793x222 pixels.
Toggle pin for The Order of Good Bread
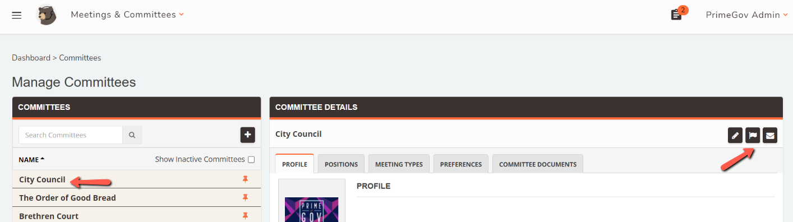pyautogui.click(x=245, y=197)
